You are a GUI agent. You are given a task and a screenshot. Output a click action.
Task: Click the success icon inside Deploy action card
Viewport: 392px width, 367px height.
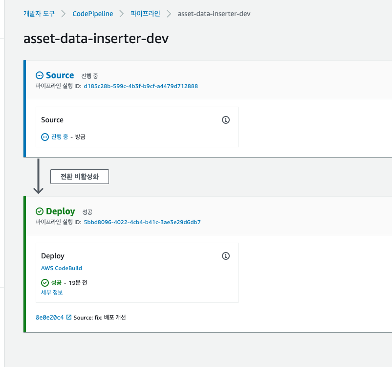pyautogui.click(x=45, y=283)
